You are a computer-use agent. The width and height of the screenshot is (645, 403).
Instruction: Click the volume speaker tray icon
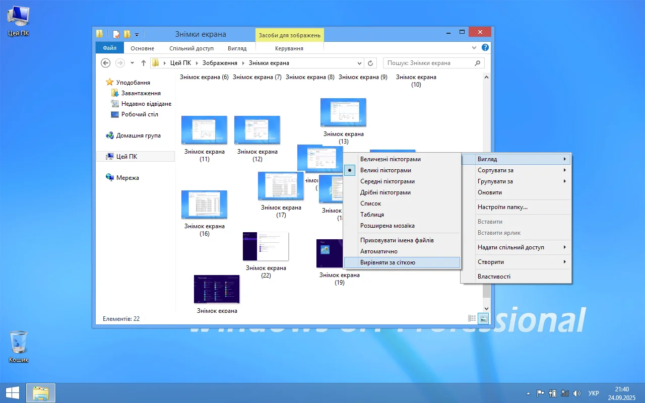point(577,393)
